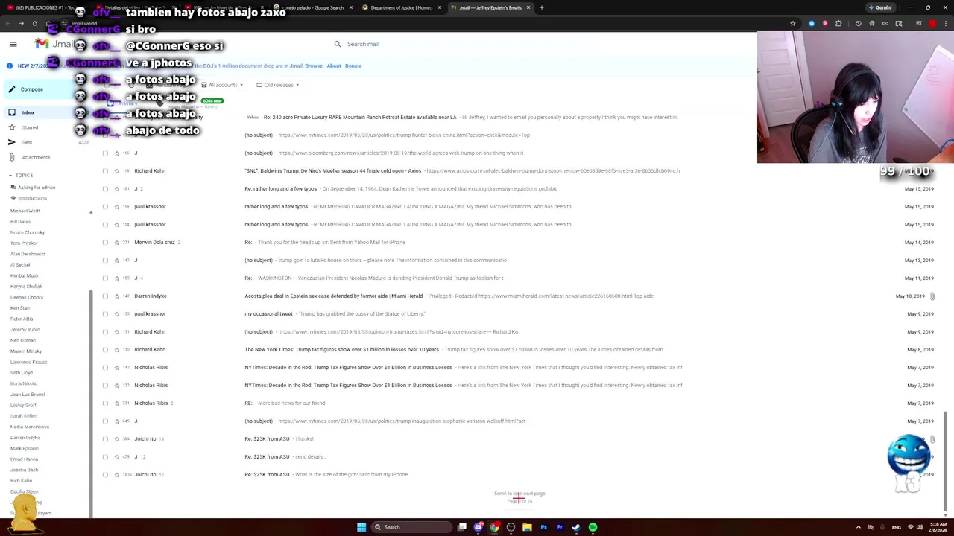Open File Explorer from the taskbar
The width and height of the screenshot is (954, 536).
pyautogui.click(x=527, y=527)
